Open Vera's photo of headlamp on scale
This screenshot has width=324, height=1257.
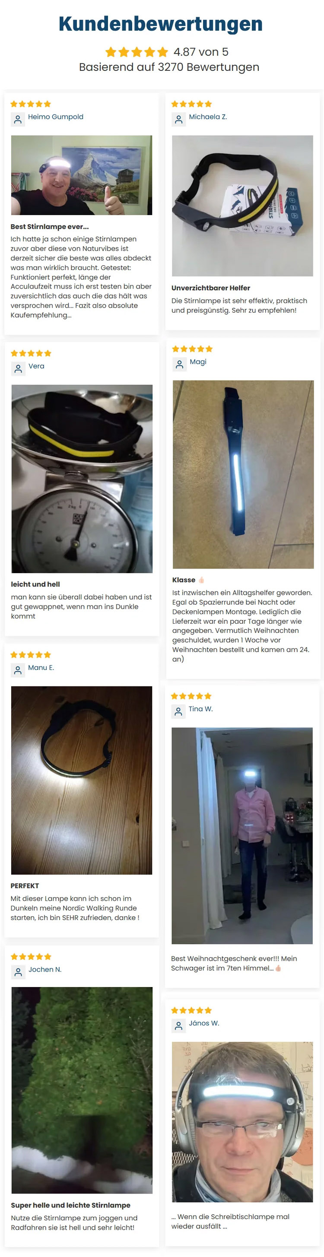pyautogui.click(x=82, y=479)
